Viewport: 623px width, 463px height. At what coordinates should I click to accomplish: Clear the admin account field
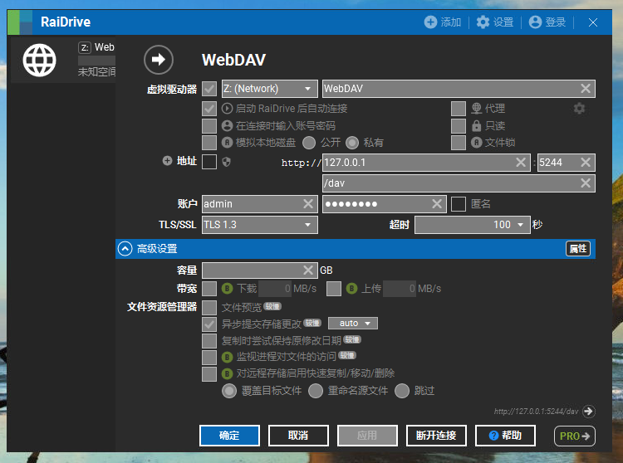[308, 204]
